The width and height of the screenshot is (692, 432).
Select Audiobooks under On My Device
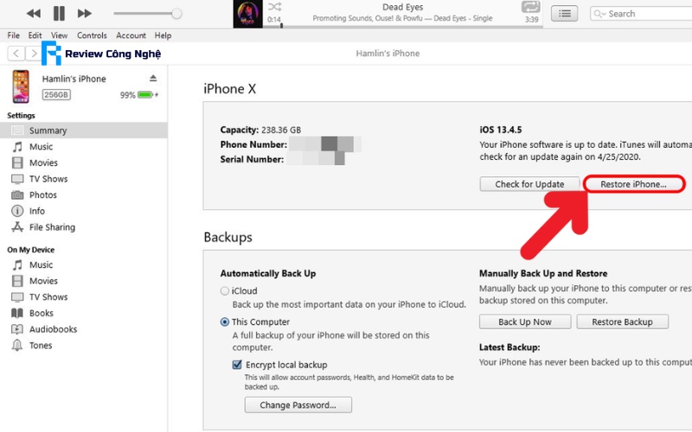coord(53,329)
